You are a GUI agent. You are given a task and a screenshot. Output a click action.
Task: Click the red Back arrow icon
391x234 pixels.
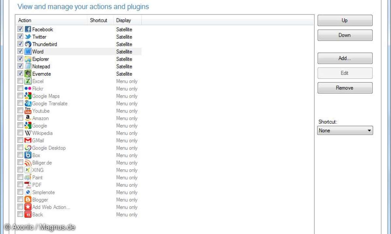(x=28, y=214)
